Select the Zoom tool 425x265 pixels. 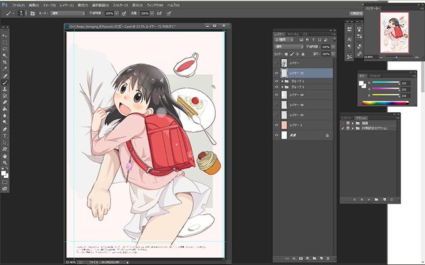[4, 163]
